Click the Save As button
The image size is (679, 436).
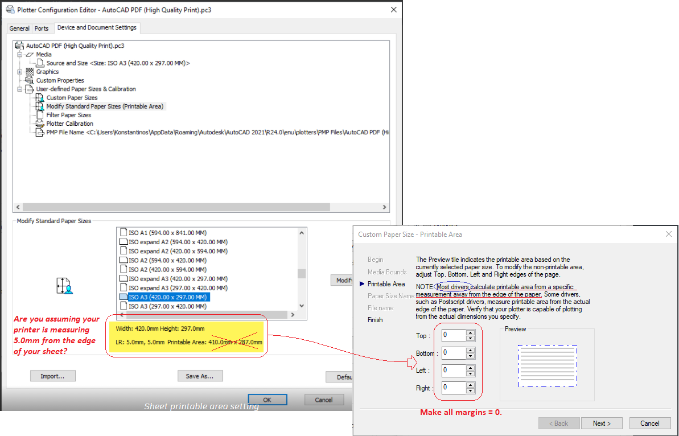200,376
